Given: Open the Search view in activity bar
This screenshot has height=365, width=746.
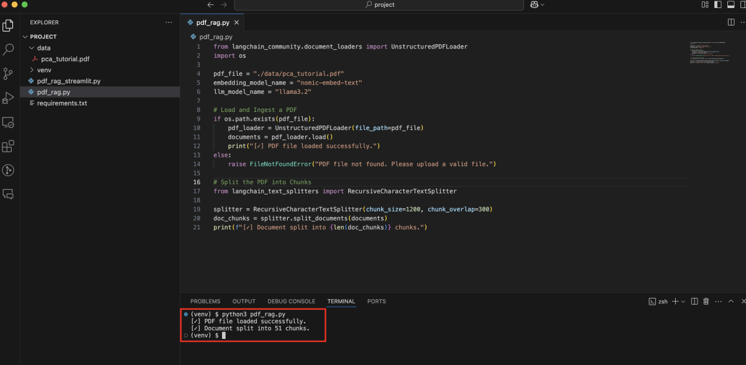Looking at the screenshot, I should [8, 49].
